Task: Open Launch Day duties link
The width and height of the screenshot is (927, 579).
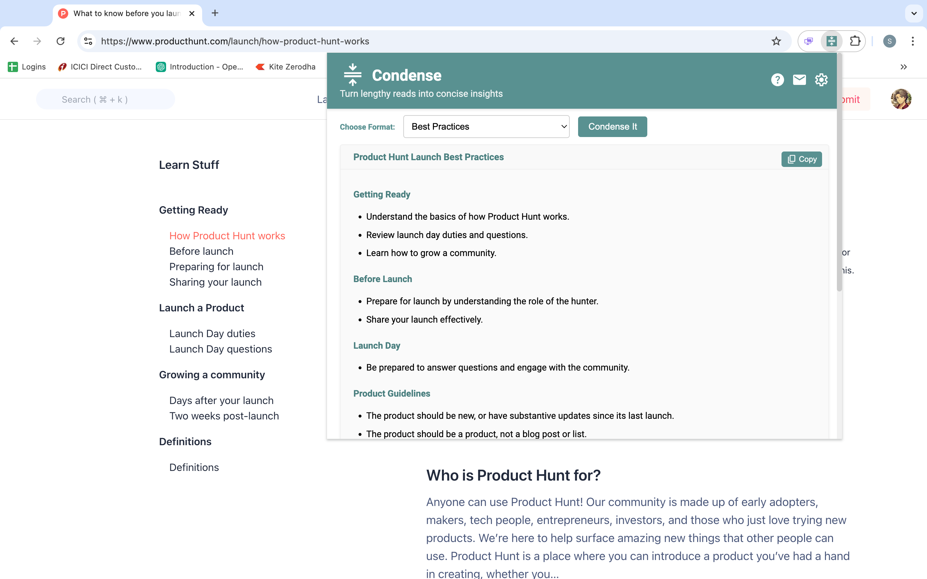Action: pos(212,334)
